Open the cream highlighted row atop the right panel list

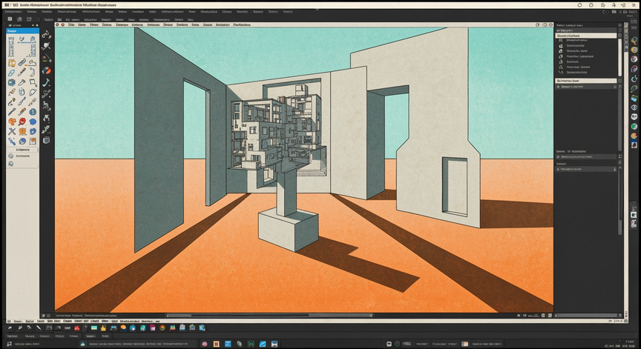point(586,36)
